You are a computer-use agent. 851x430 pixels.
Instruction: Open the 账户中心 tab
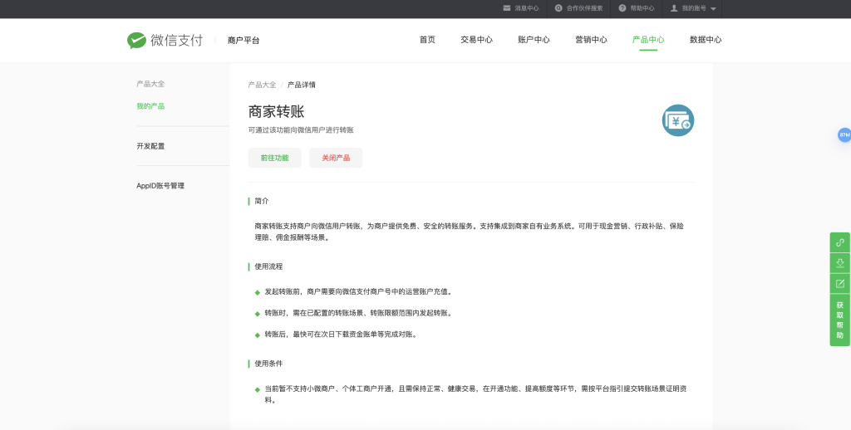tap(534, 40)
